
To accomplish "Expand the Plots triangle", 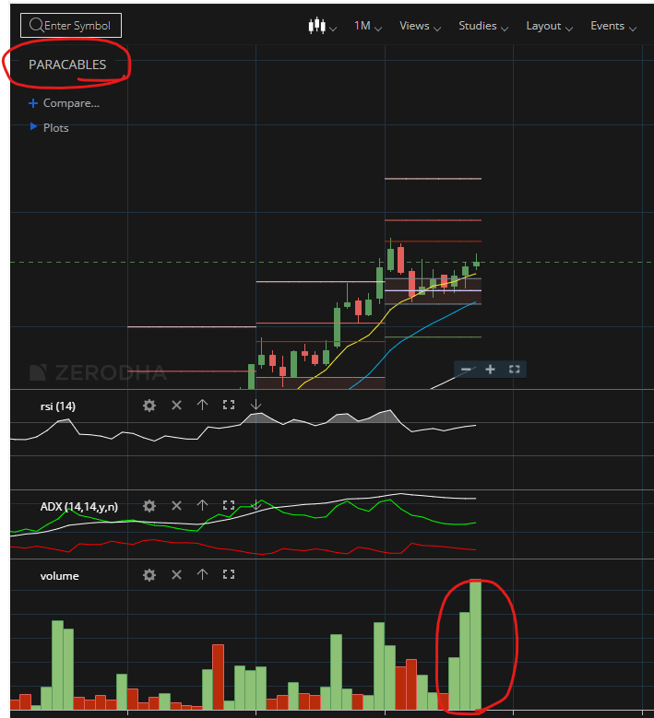I will coord(33,126).
